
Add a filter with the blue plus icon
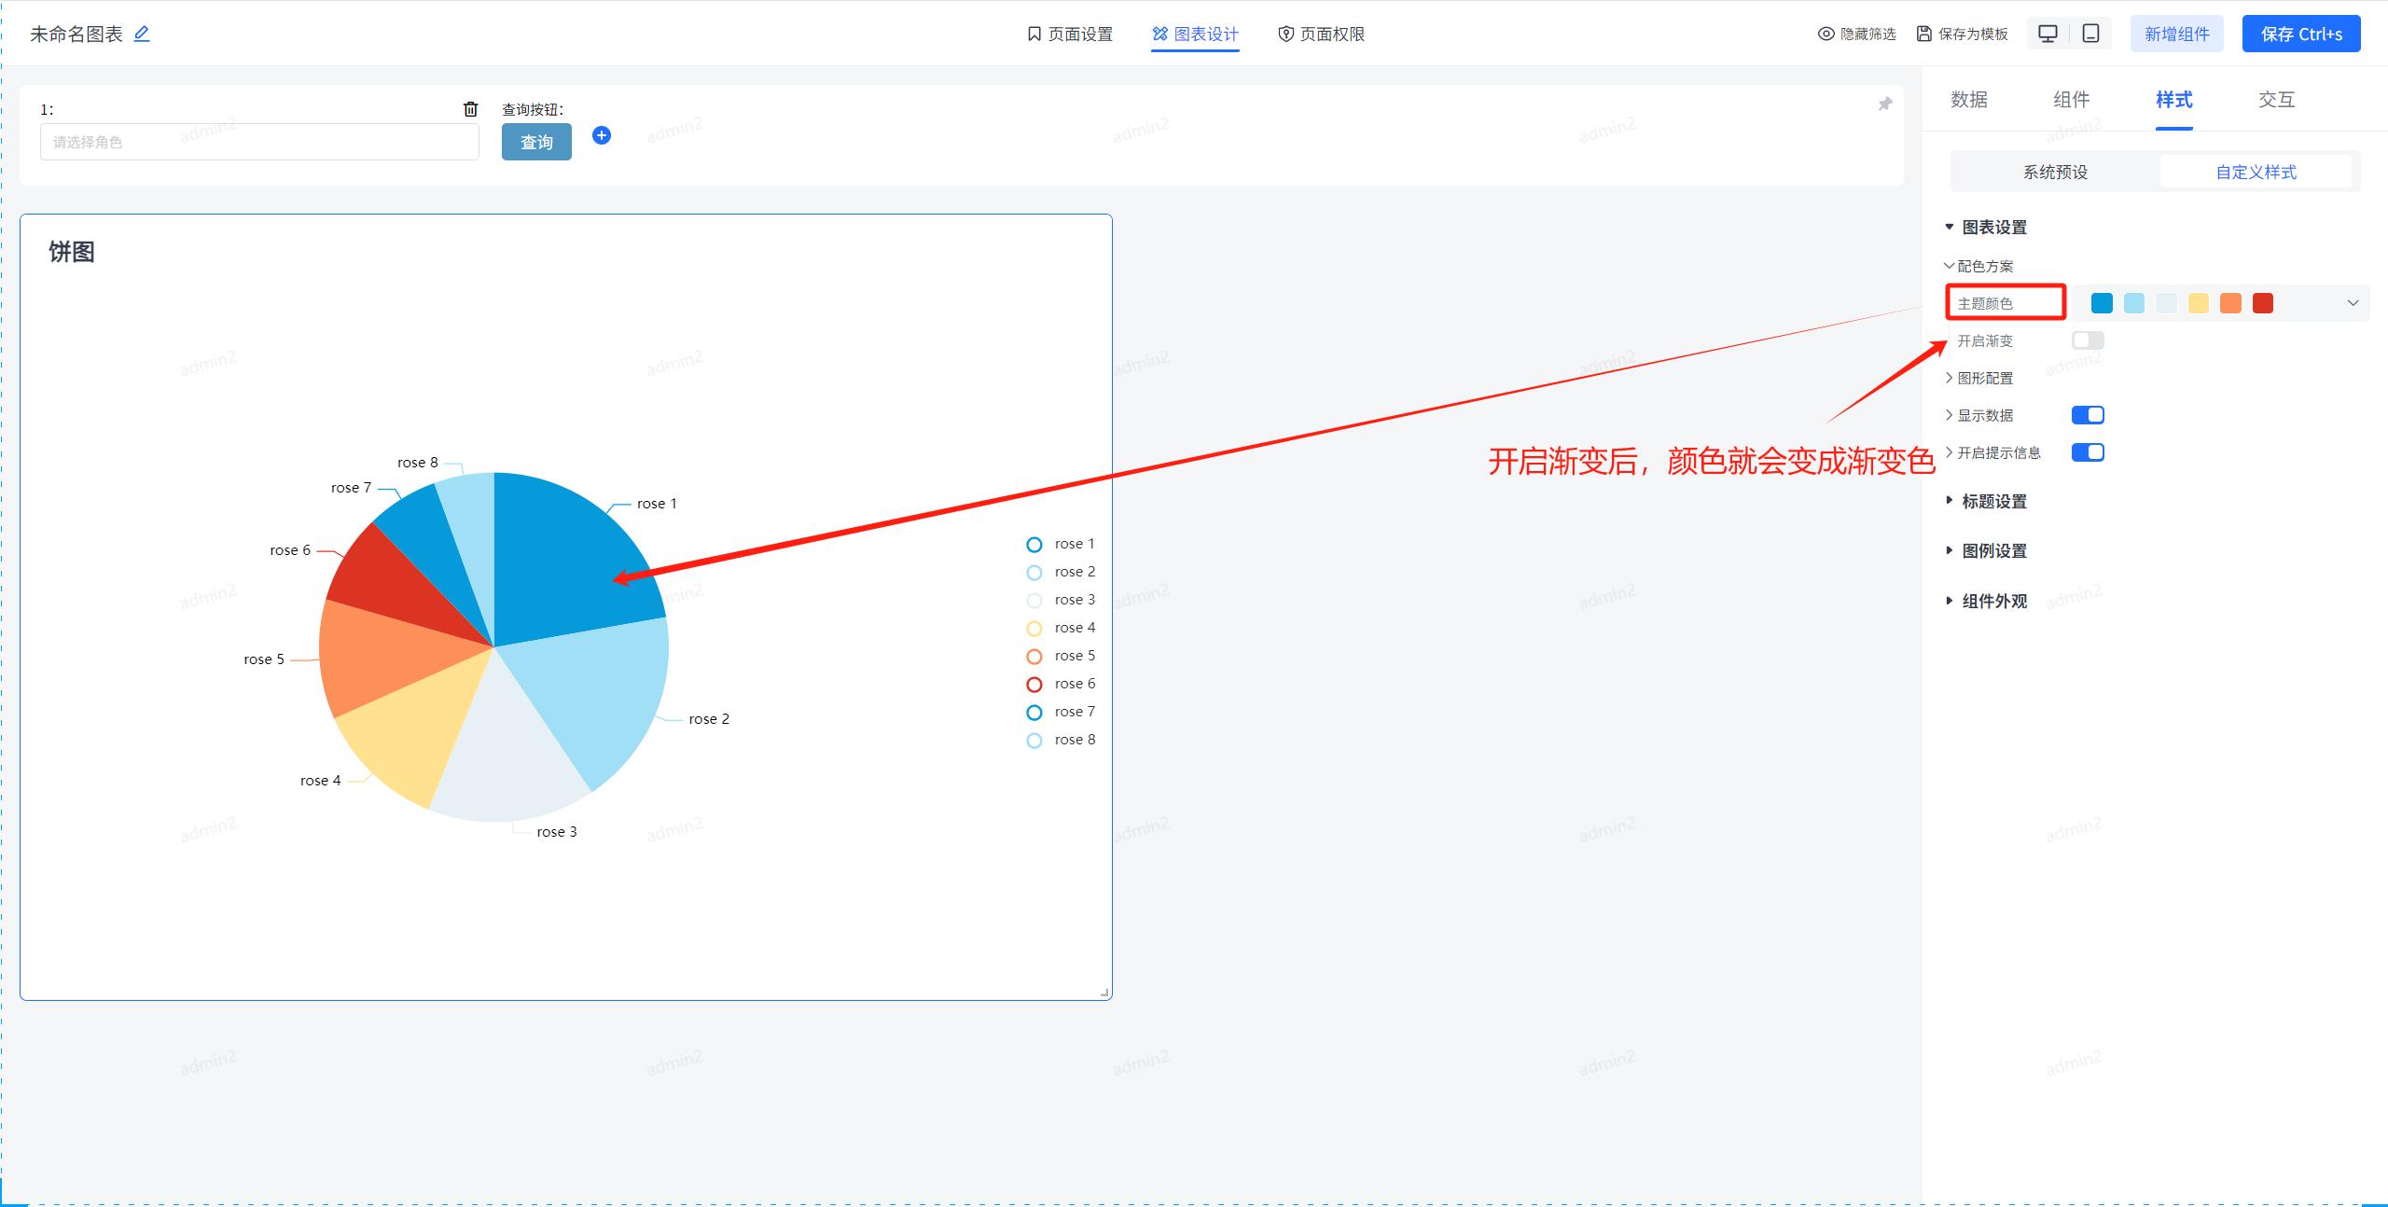tap(602, 135)
